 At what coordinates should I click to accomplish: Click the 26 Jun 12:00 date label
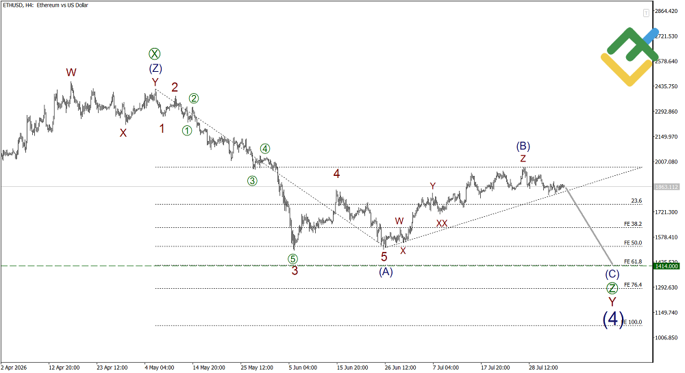coord(401,368)
